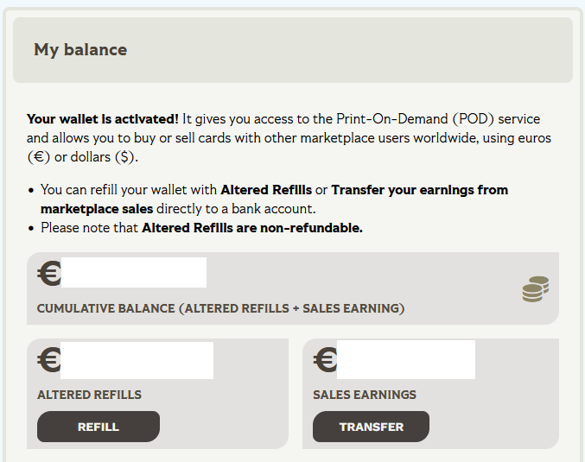Select 'Altered Refills are non-refundable.' text
585x462 pixels.
[x=251, y=228]
